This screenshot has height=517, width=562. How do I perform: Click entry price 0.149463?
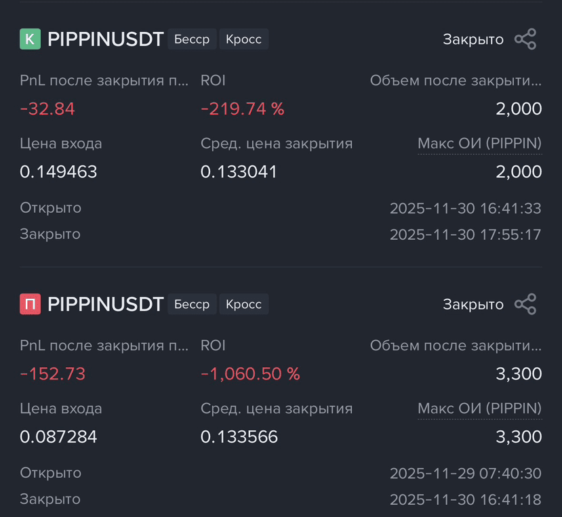coord(58,172)
